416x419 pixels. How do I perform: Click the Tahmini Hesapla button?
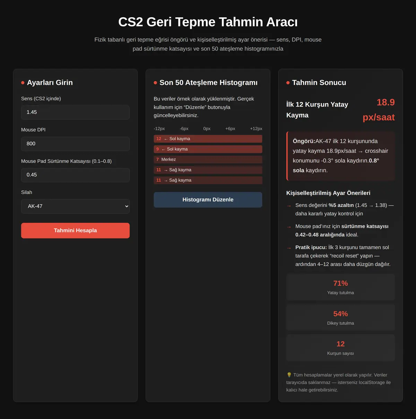click(75, 230)
